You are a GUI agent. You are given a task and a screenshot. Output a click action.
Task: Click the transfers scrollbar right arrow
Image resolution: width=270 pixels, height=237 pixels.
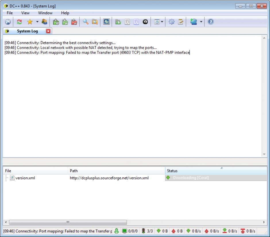(x=264, y=222)
